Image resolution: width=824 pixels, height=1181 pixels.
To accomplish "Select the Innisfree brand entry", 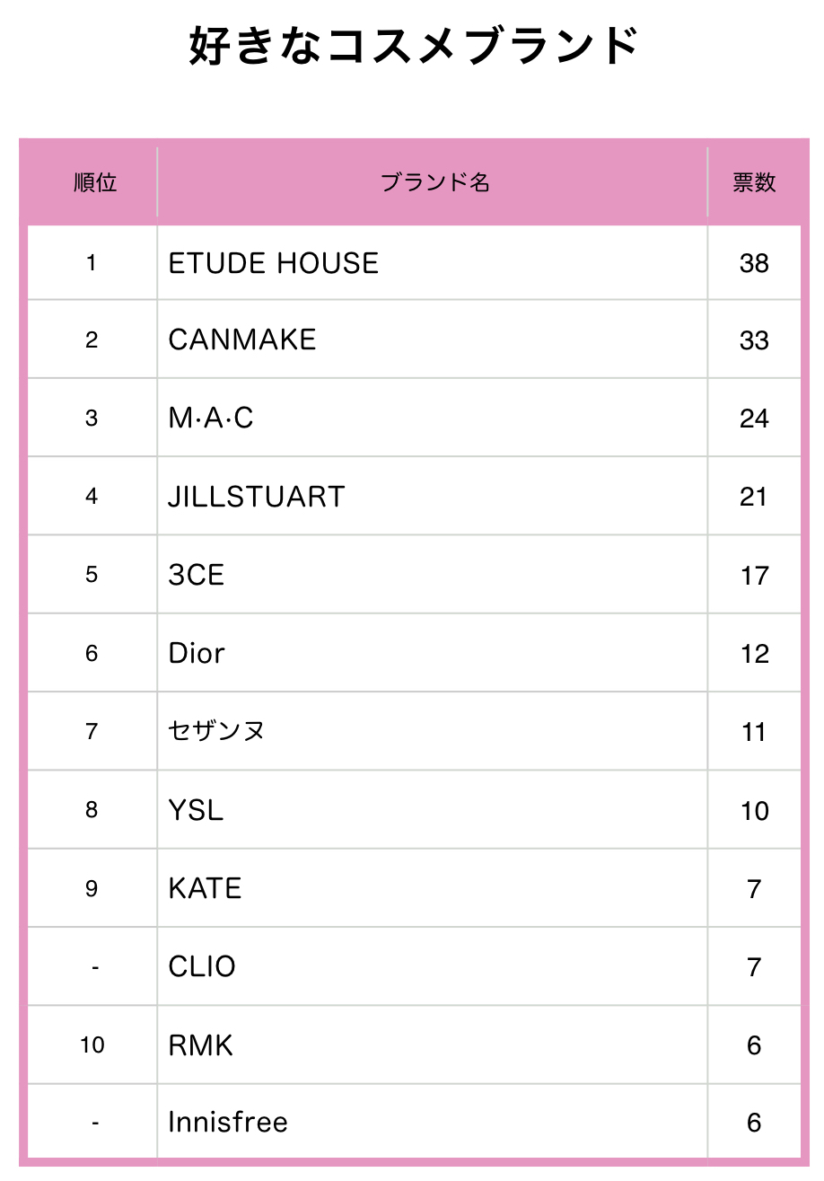I will tap(228, 1122).
